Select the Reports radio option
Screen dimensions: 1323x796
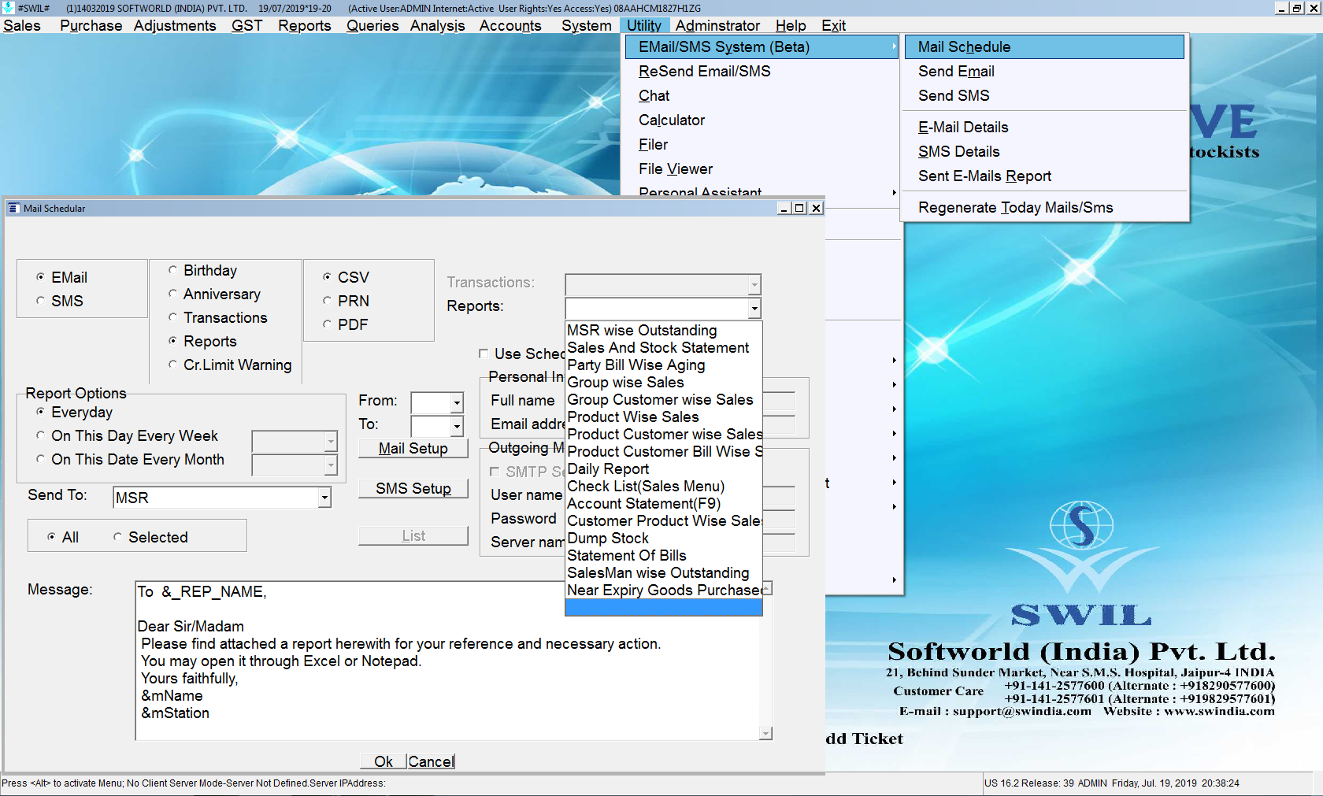tap(172, 341)
